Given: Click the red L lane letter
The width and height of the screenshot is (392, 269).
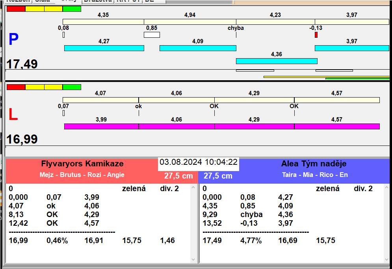Looking at the screenshot, I should 13,114.
